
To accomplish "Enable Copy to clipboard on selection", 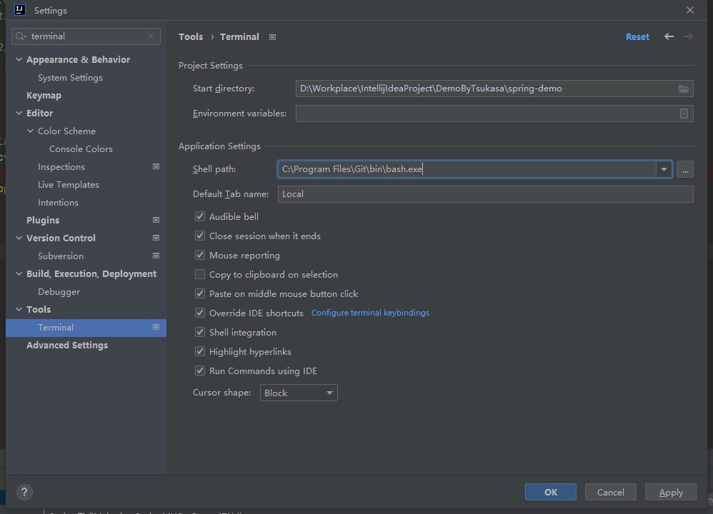I will tap(200, 274).
